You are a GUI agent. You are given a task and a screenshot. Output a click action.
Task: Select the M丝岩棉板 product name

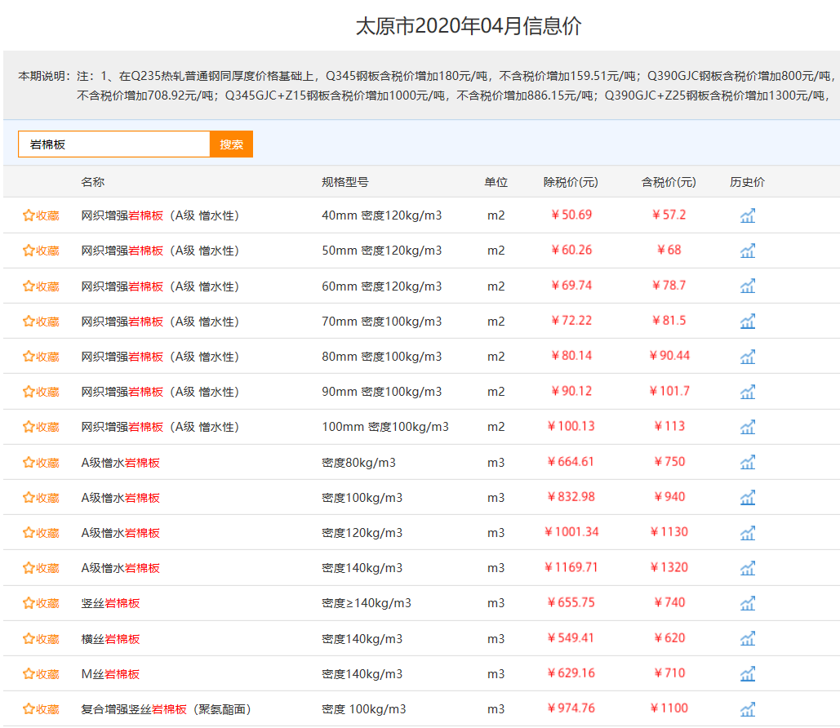coord(110,674)
